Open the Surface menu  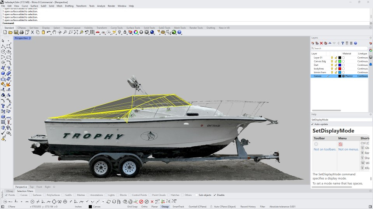pyautogui.click(x=34, y=6)
